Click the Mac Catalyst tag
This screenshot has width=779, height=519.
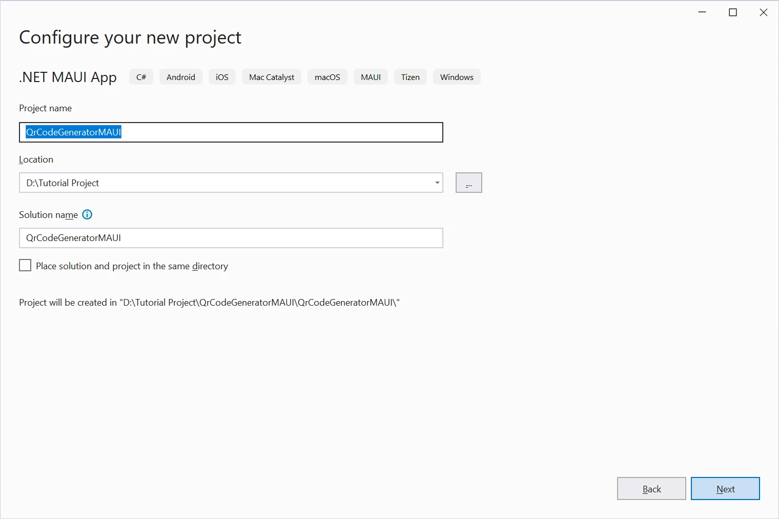pyautogui.click(x=272, y=77)
